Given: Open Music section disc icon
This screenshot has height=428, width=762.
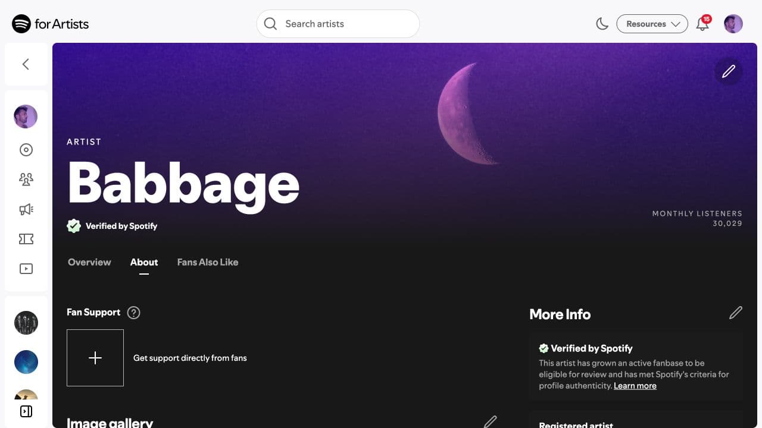Looking at the screenshot, I should [26, 150].
